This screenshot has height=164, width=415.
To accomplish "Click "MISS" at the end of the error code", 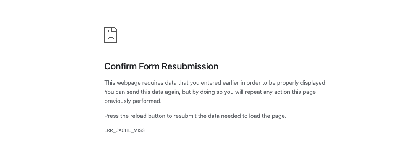I will 139,130.
